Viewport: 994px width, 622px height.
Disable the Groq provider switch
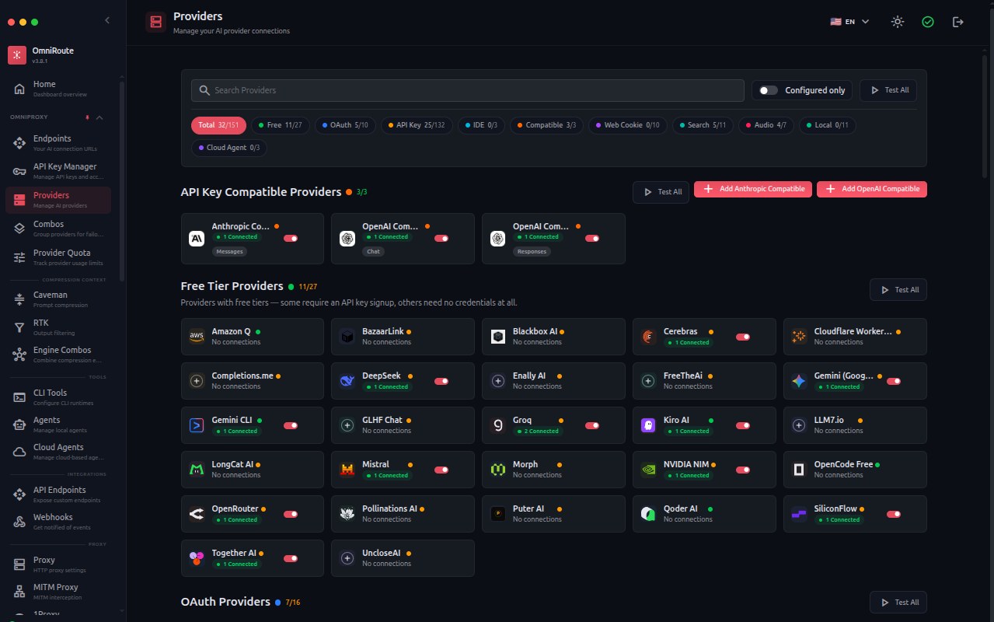pyautogui.click(x=592, y=425)
